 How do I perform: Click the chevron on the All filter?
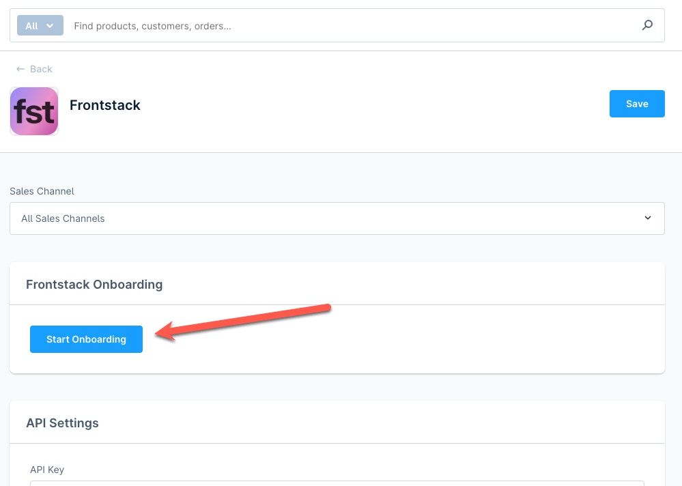click(50, 25)
